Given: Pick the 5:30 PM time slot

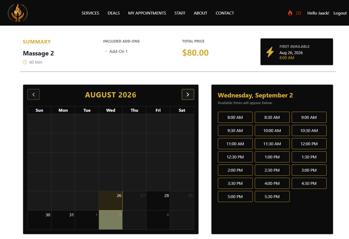Looking at the screenshot, I should (272, 196).
